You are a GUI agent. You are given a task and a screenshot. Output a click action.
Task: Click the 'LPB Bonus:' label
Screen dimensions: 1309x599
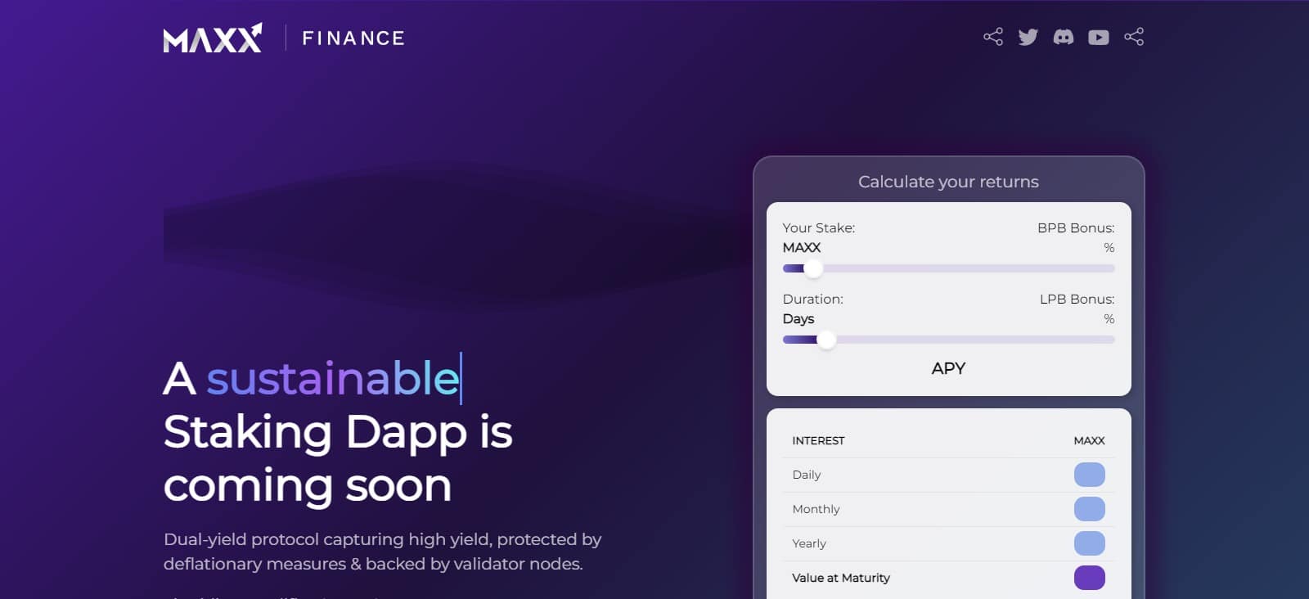(x=1077, y=299)
